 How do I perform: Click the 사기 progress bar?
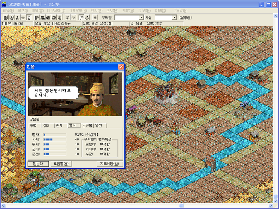coord(55,139)
